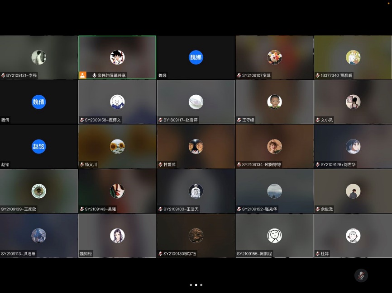Click the muted mic icon beside SY2109107多凯
Screen dimensions: 392x293
(239, 75)
